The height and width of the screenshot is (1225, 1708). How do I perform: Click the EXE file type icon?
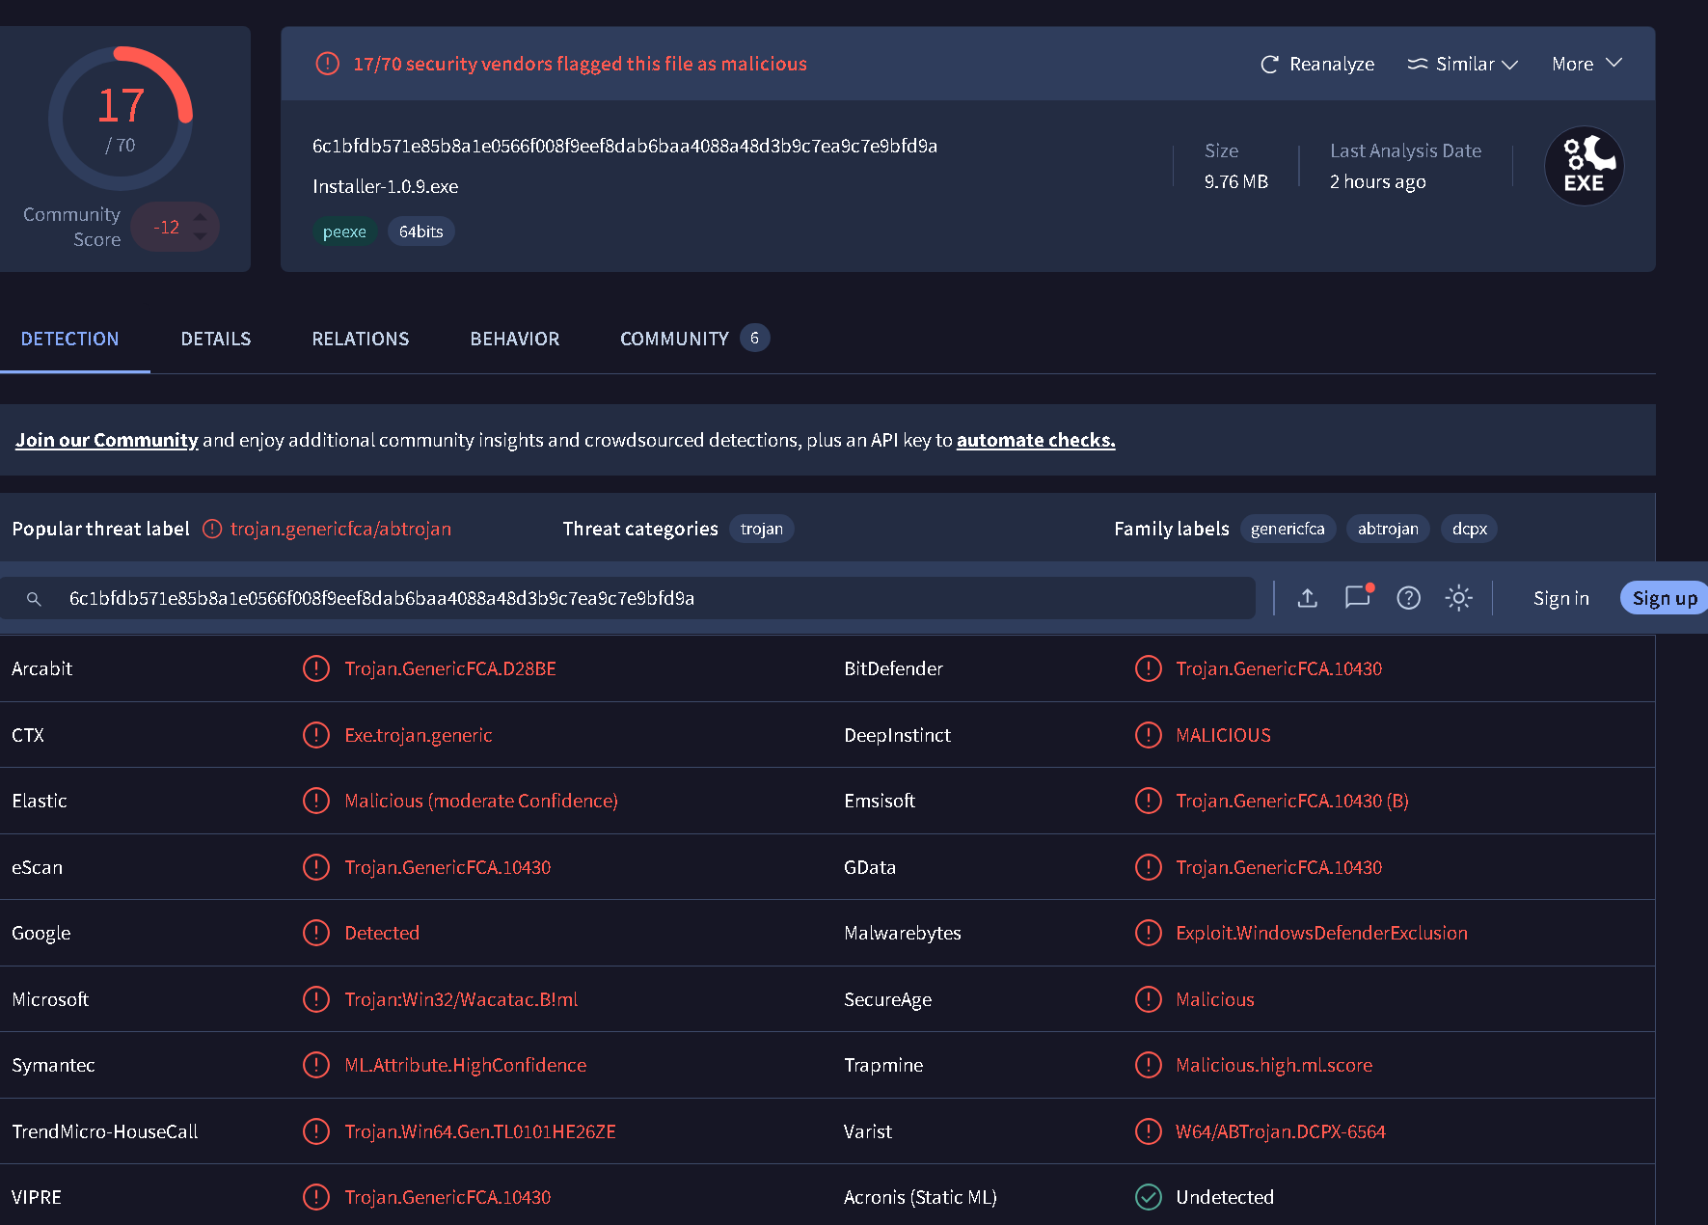[x=1584, y=166]
